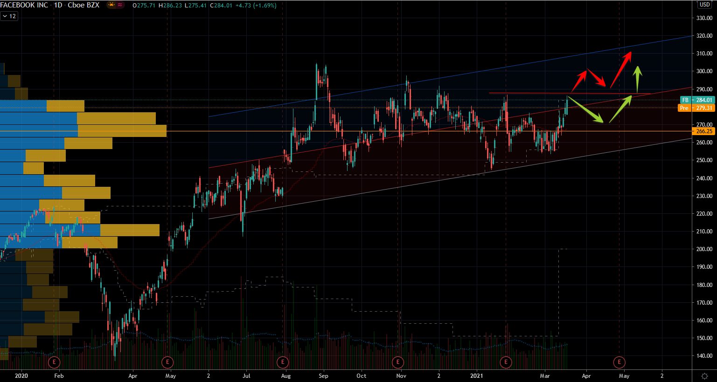Click the 300.00 price scale label
Viewport: 717px width, 382px height.
click(704, 71)
